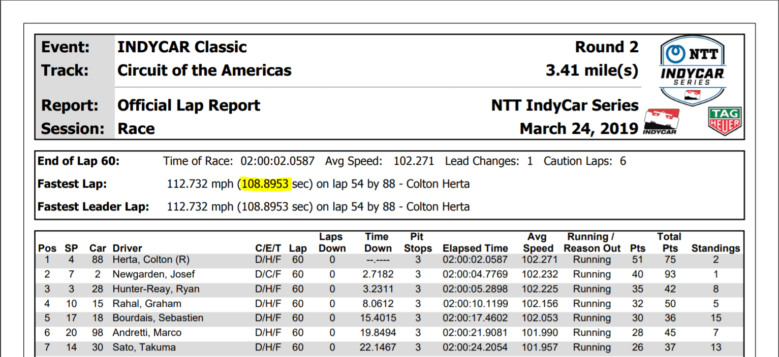Select driver "Bourdais, Sebastien" in the table

click(x=158, y=318)
